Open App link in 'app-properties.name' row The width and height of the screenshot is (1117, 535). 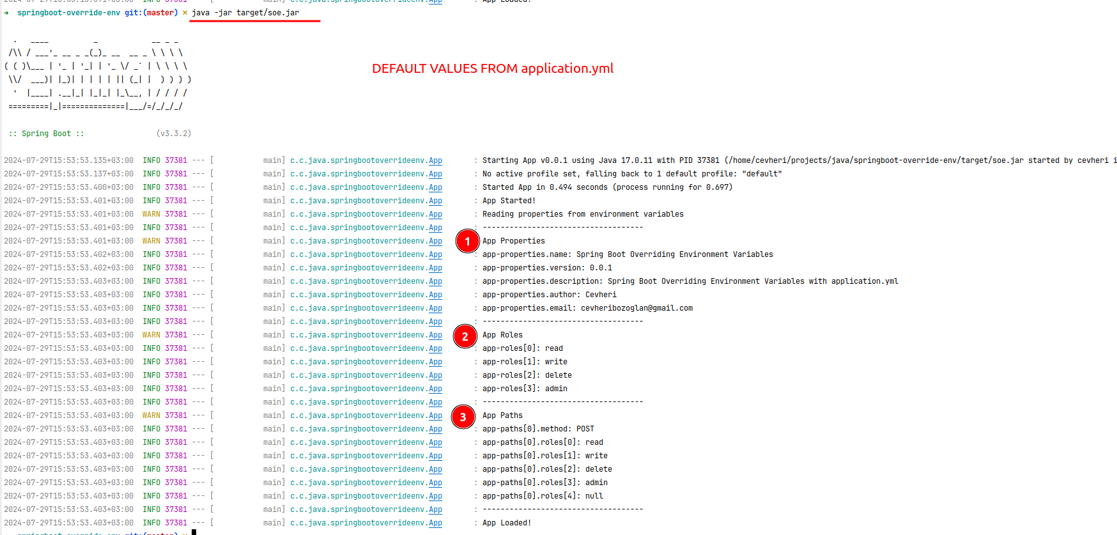point(435,254)
